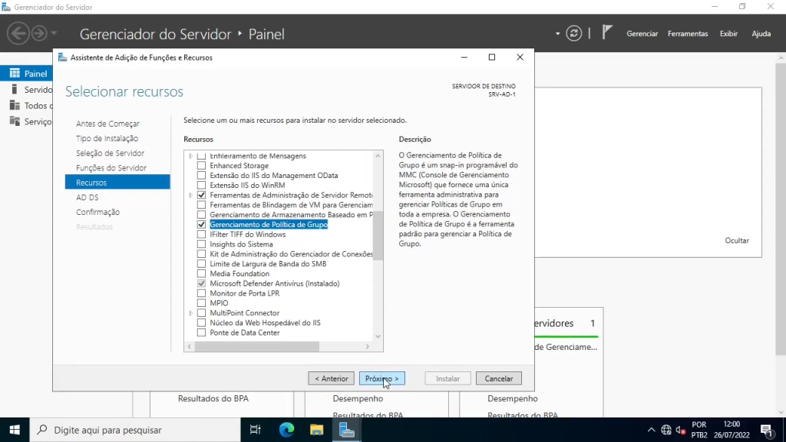Open the Exibir menu
The height and width of the screenshot is (442, 786).
[x=729, y=34]
